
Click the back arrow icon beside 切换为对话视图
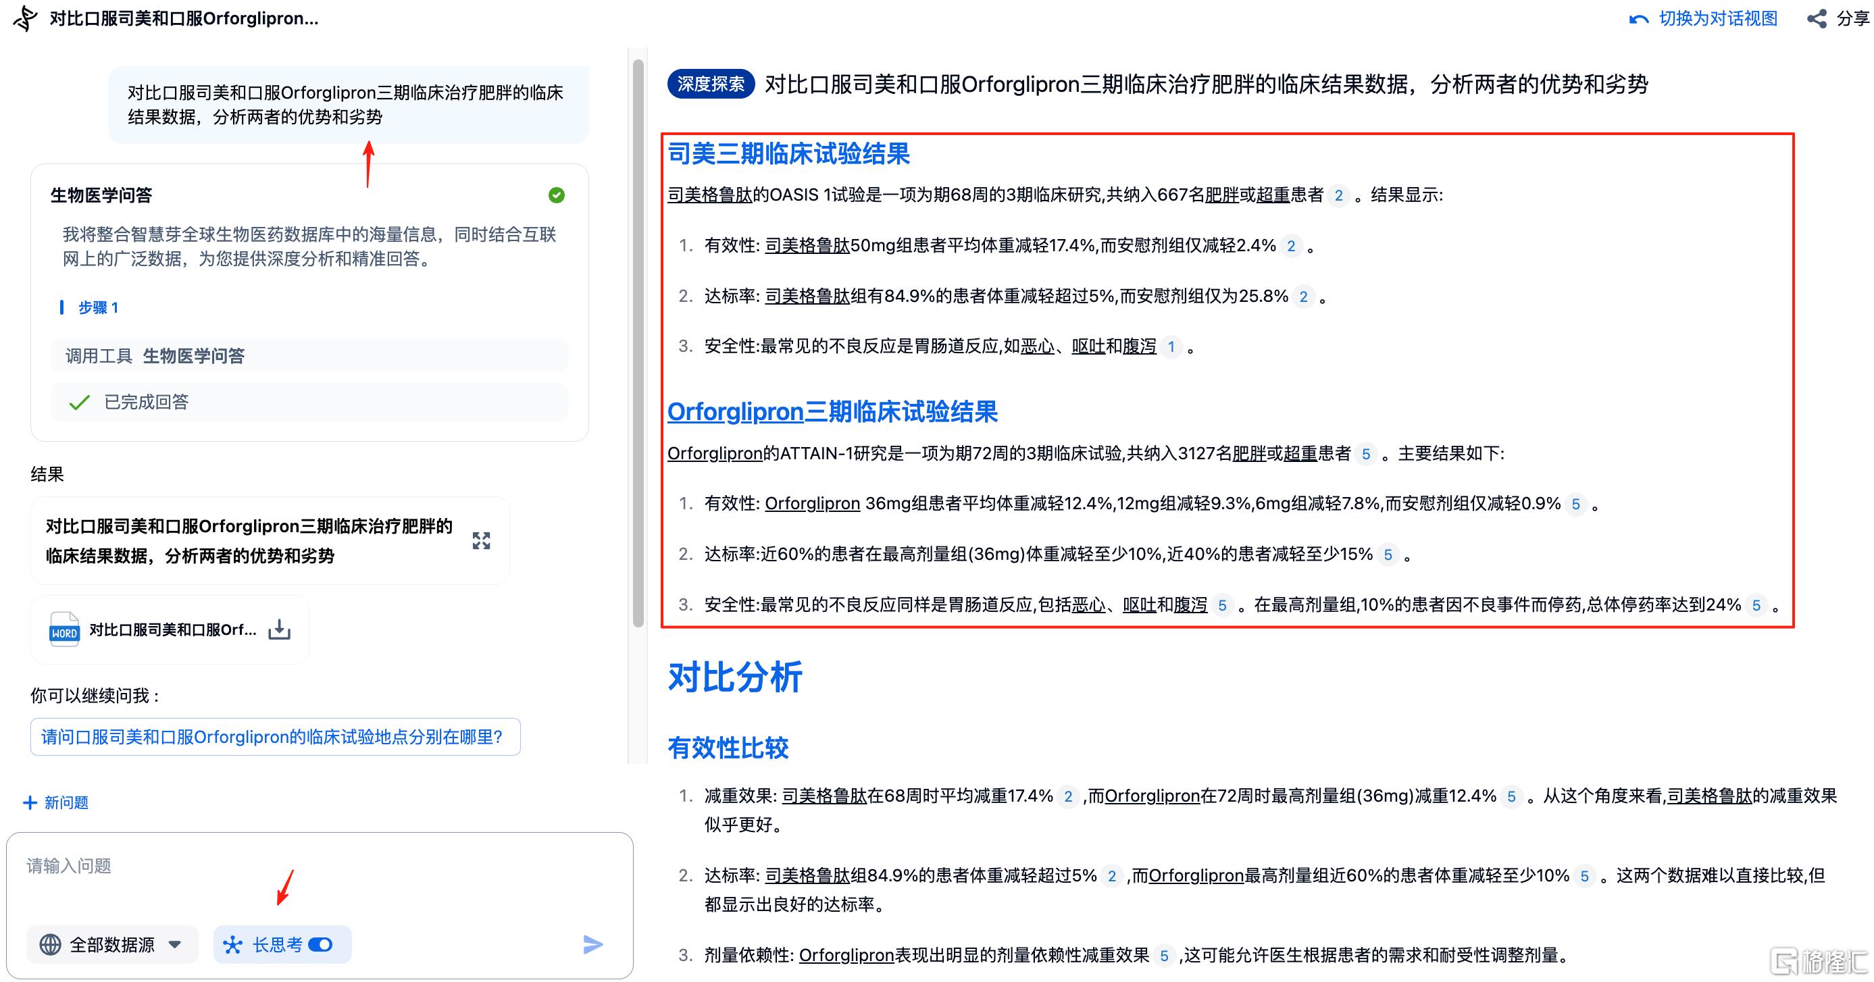coord(1639,20)
